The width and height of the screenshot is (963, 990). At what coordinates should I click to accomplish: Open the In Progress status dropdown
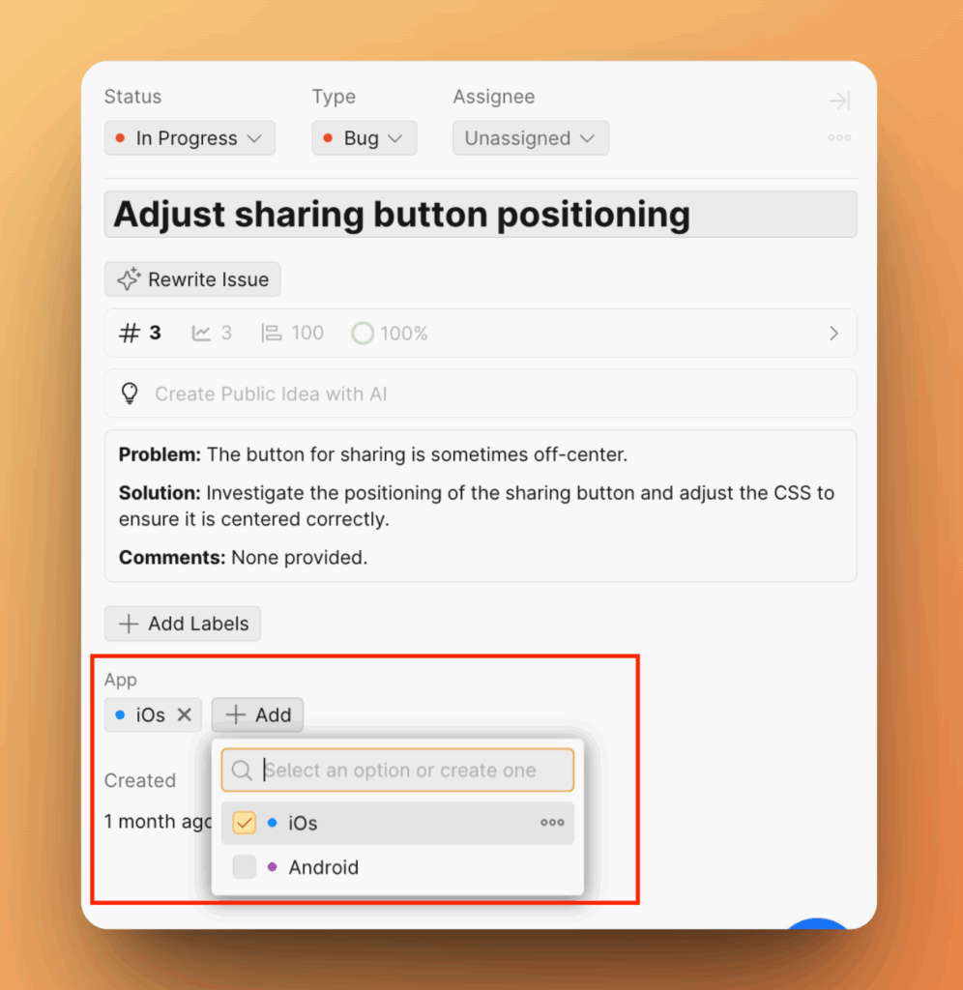coord(190,137)
